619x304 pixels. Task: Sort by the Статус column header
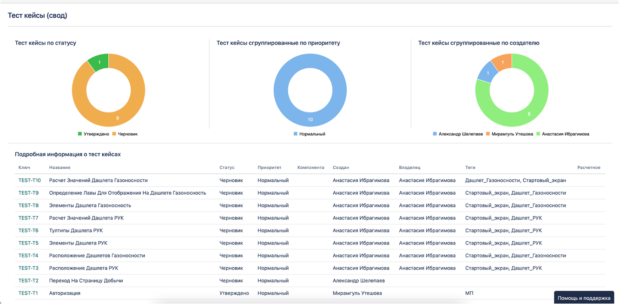pos(227,167)
